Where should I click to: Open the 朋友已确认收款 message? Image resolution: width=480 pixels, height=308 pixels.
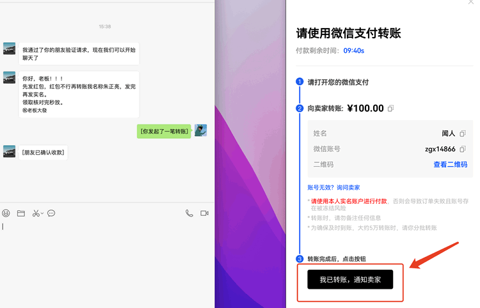click(43, 153)
